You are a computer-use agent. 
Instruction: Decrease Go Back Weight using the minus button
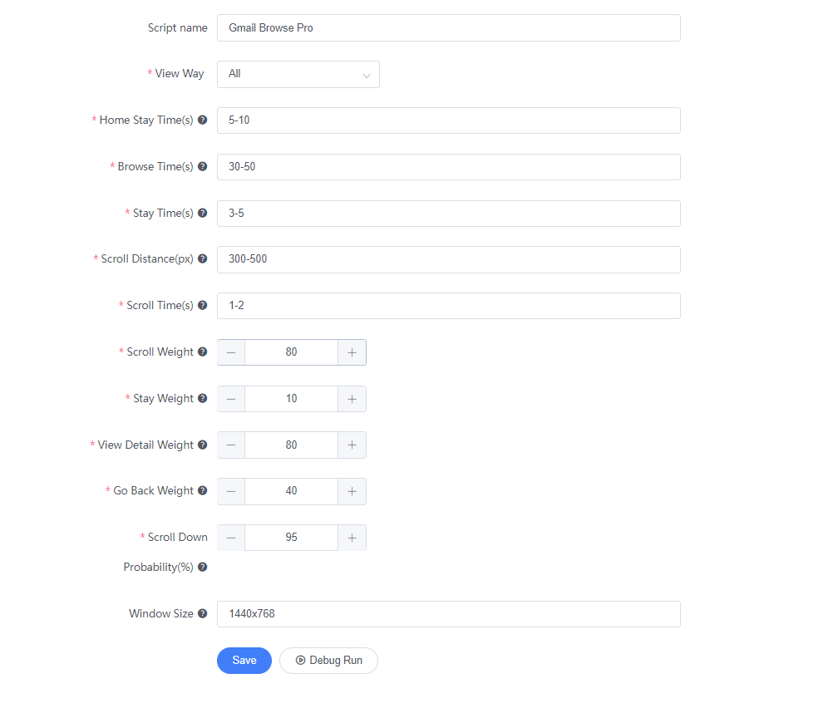point(231,491)
